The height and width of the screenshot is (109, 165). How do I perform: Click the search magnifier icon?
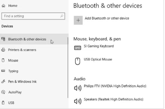tap(62, 16)
